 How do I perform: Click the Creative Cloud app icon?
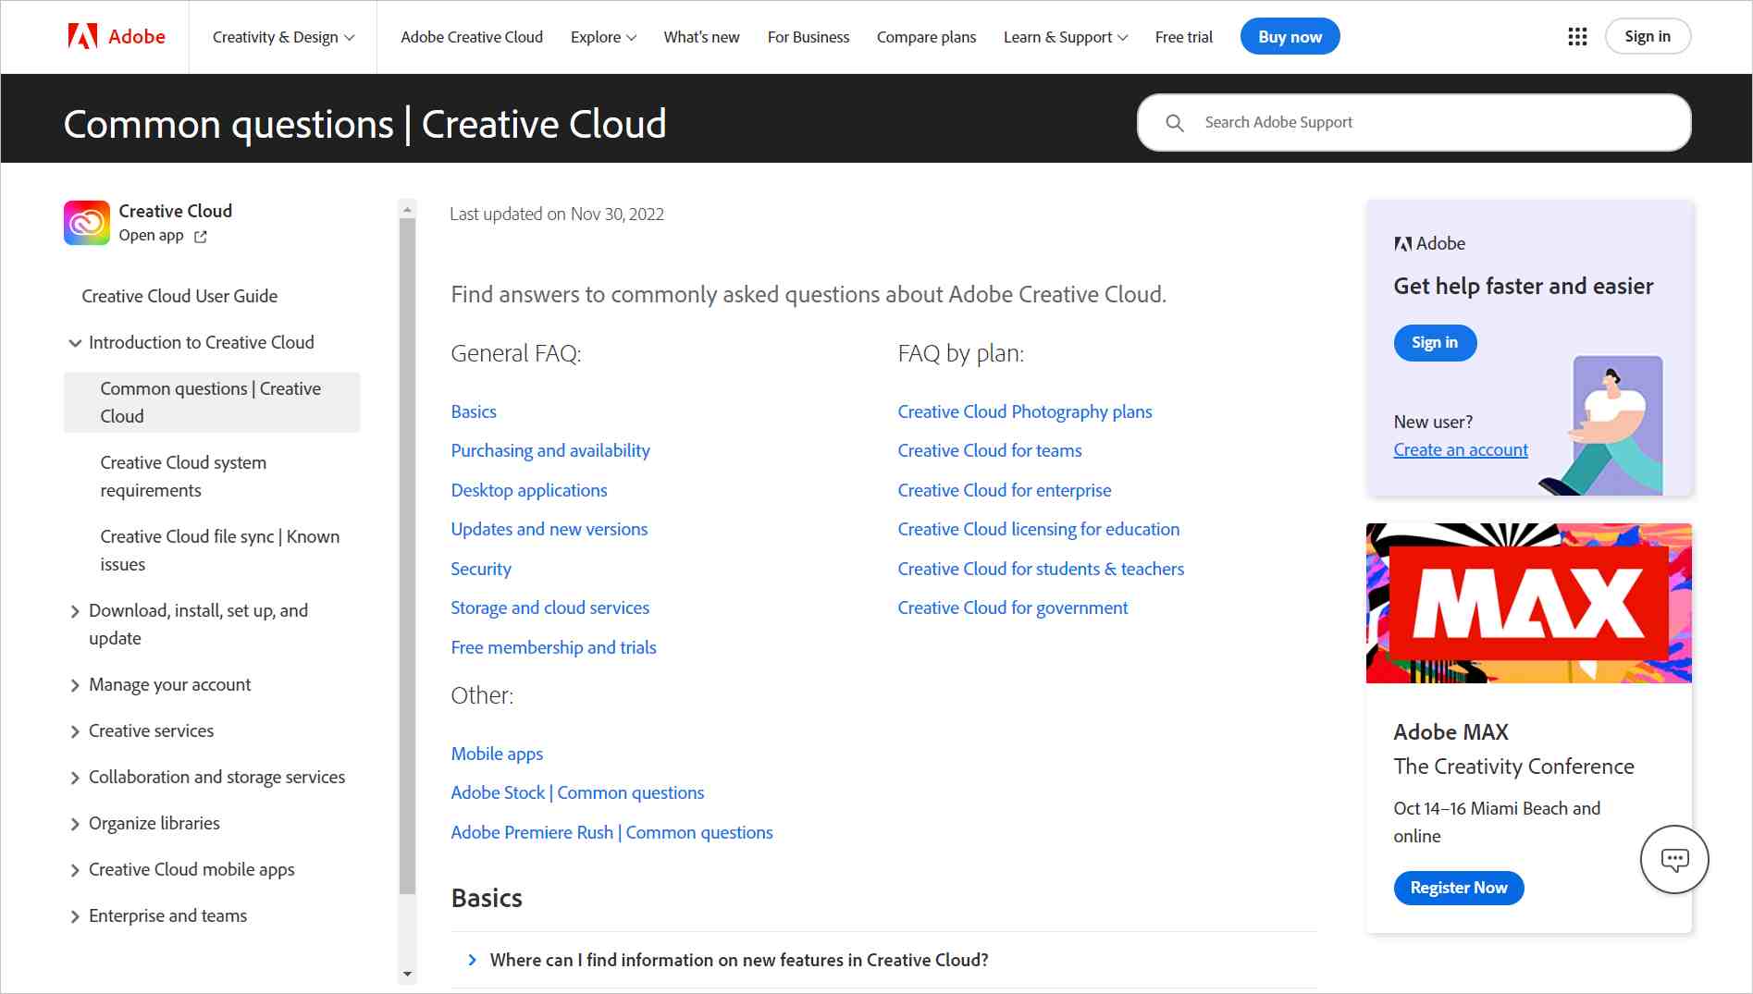(x=87, y=223)
